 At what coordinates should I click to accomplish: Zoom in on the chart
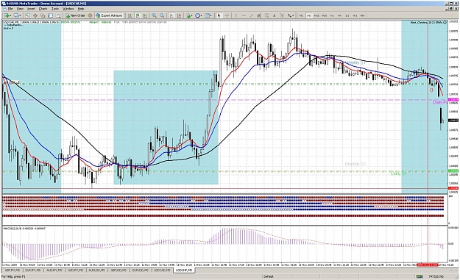pyautogui.click(x=154, y=15)
